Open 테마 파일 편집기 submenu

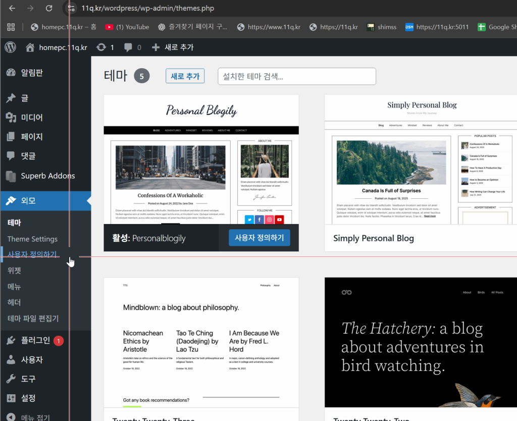point(33,319)
